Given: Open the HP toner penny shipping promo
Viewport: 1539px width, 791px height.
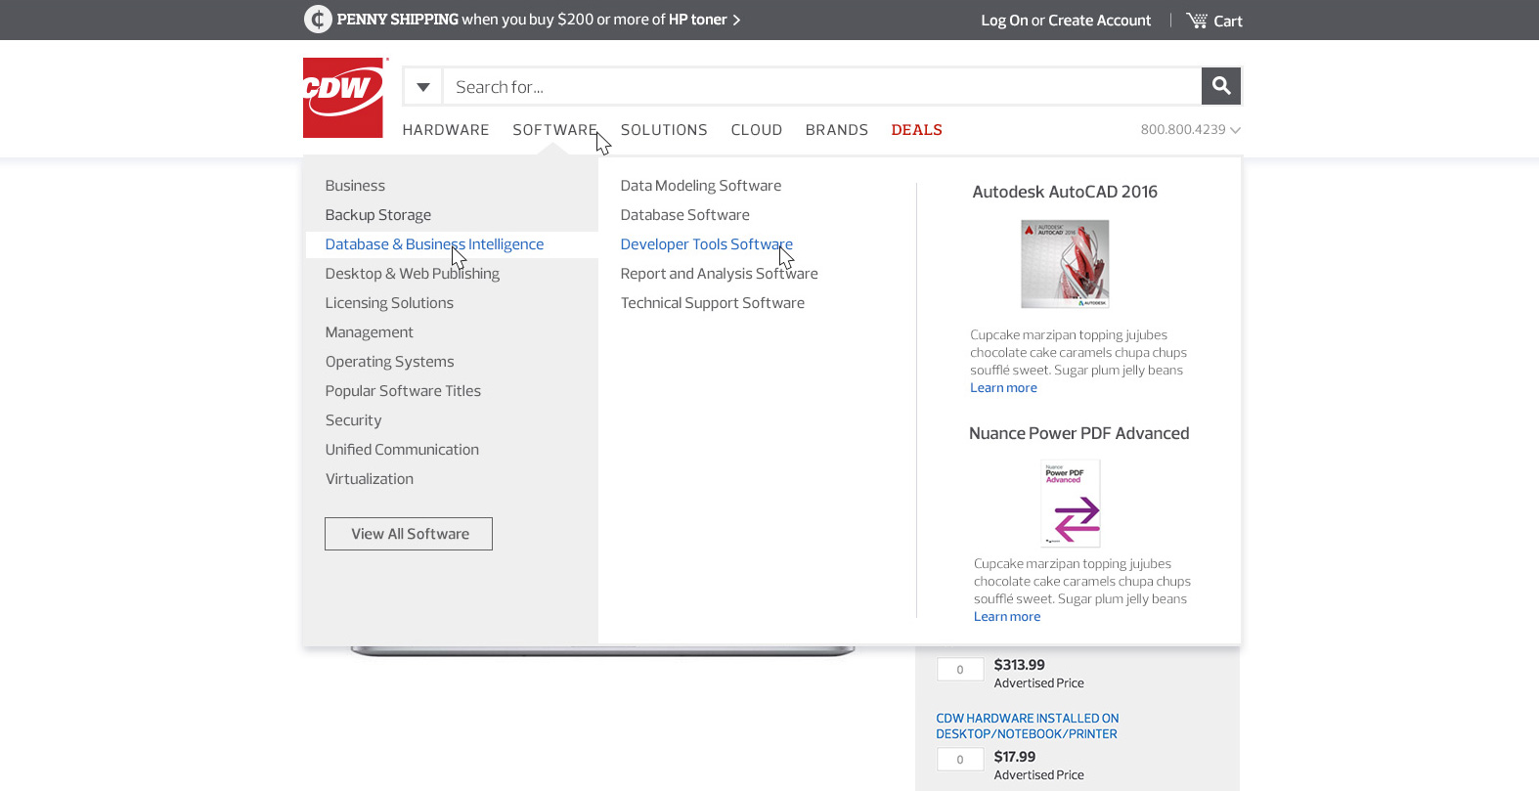Looking at the screenshot, I should pyautogui.click(x=538, y=20).
